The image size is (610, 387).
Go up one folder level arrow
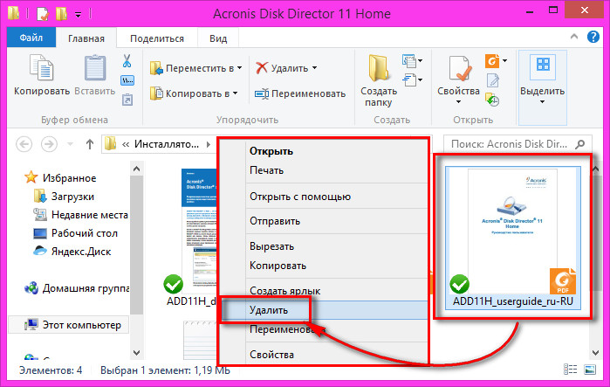(x=90, y=144)
